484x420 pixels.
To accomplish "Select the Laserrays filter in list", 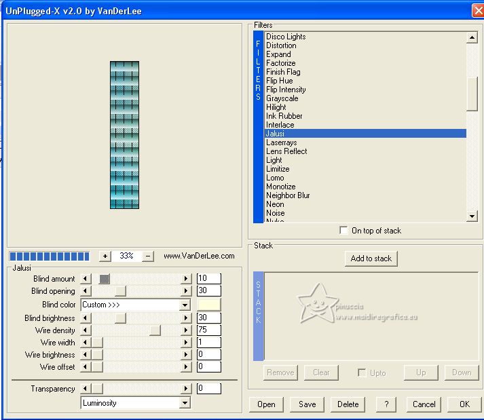I will point(281,142).
